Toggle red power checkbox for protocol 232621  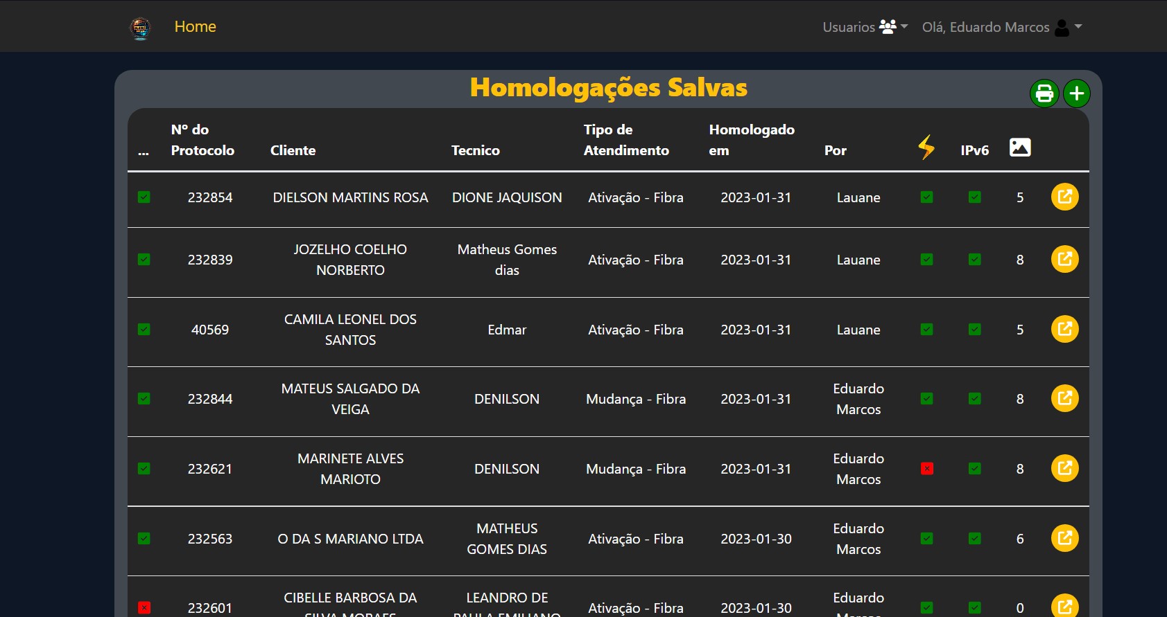[927, 469]
